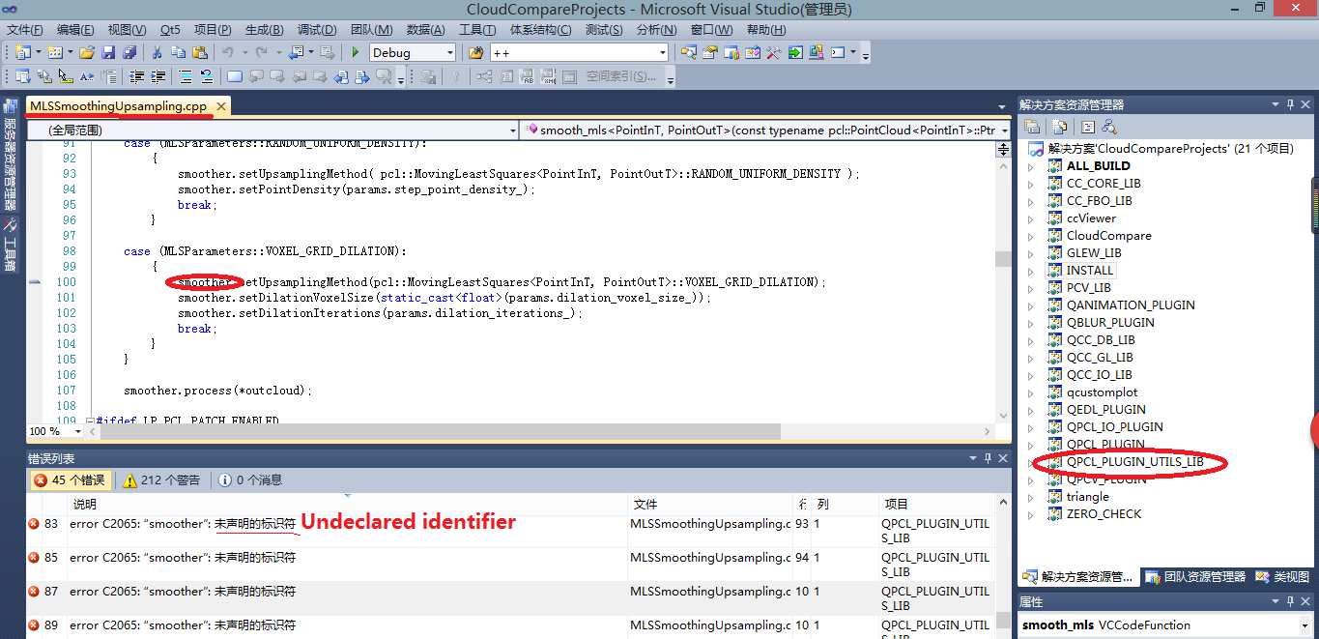The width and height of the screenshot is (1319, 639).
Task: Click the Open File folder icon
Action: 87,52
